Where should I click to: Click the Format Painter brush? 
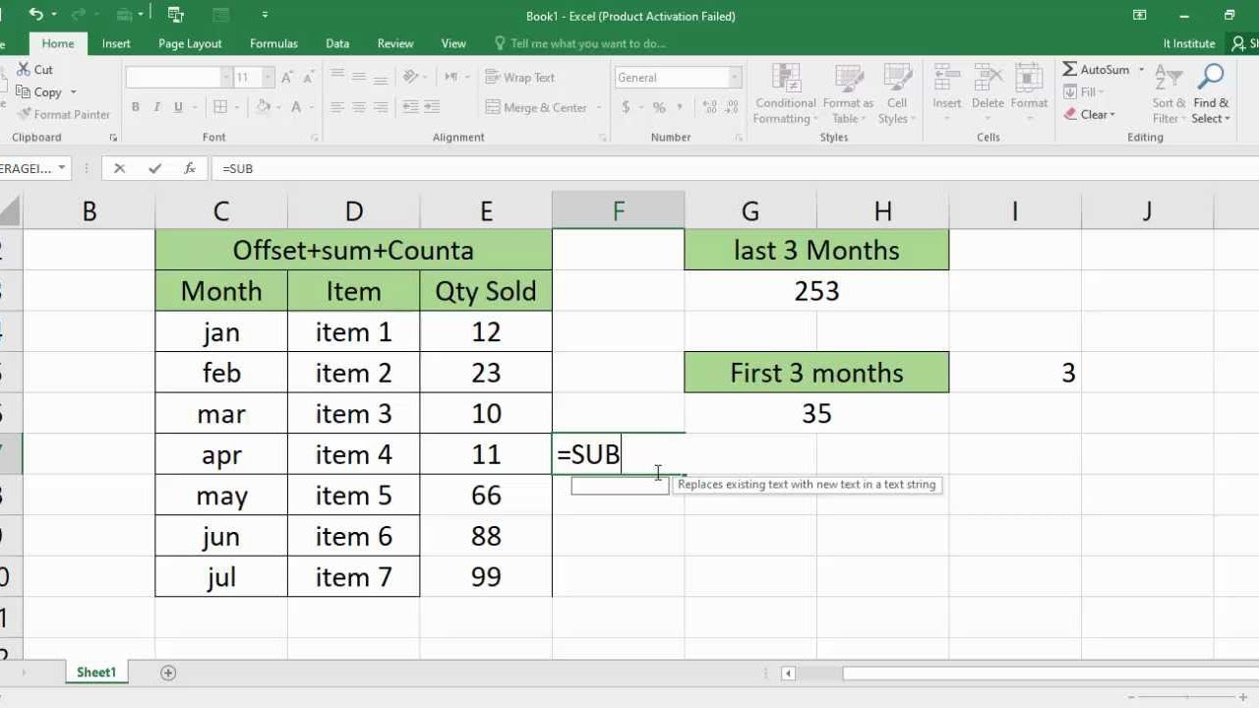[x=24, y=114]
